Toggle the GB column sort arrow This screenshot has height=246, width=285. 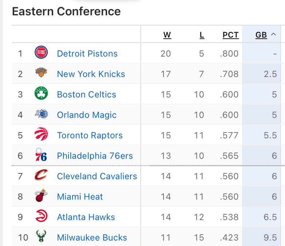click(273, 35)
